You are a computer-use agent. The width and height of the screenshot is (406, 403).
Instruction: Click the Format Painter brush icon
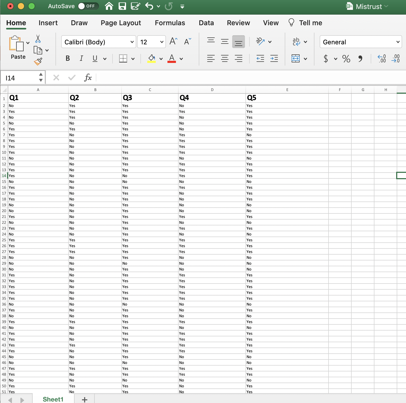pyautogui.click(x=38, y=62)
